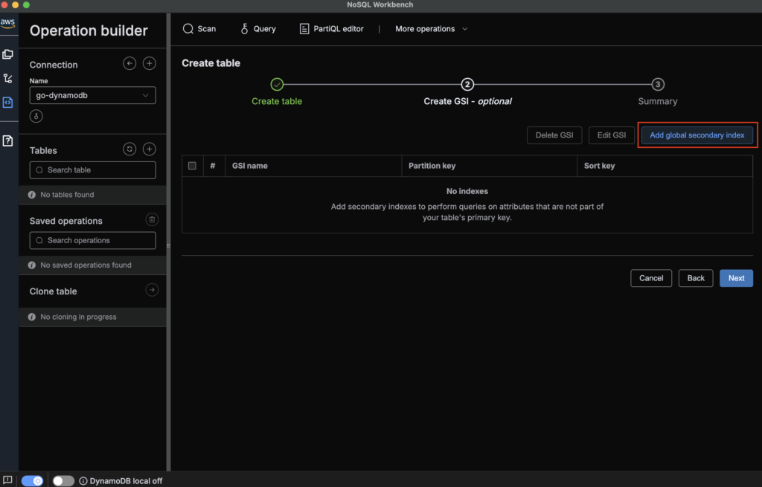Open the PartiQL editor tab
The width and height of the screenshot is (762, 487).
pyautogui.click(x=331, y=29)
